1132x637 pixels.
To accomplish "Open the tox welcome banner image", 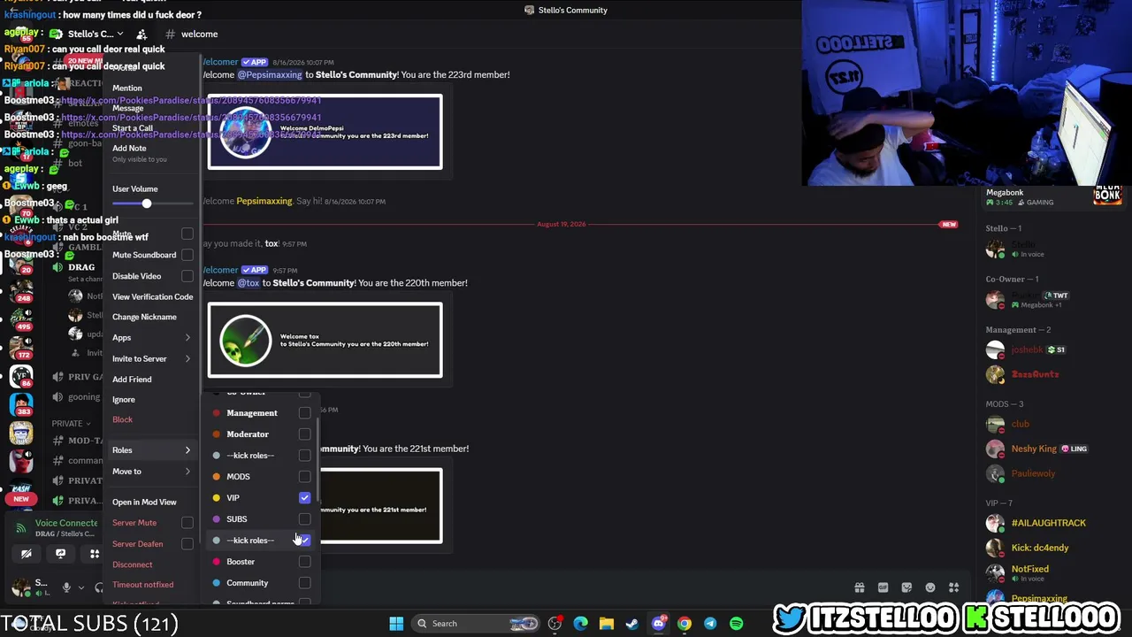I will [x=325, y=340].
